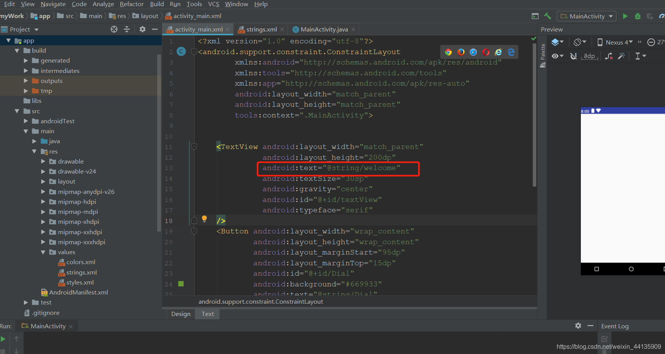Screen dimensions: 665x354
Task: Switch to the Design tab
Action: point(181,314)
